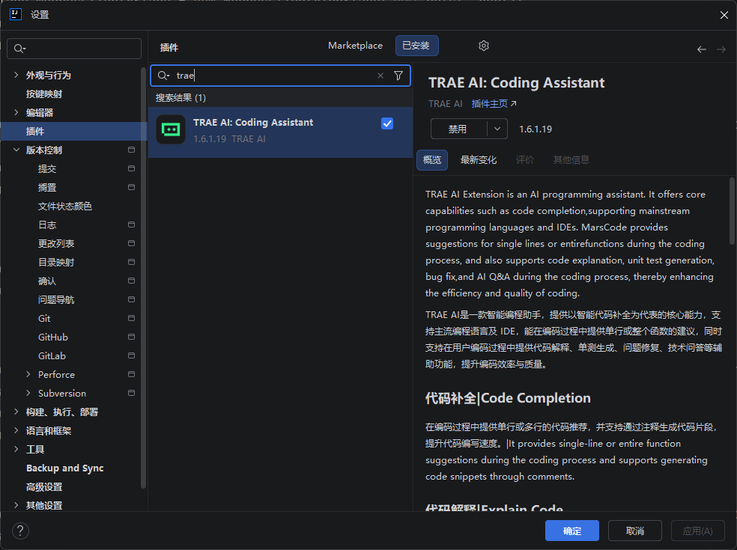
Task: Expand Perforce tree node
Action: 28,374
